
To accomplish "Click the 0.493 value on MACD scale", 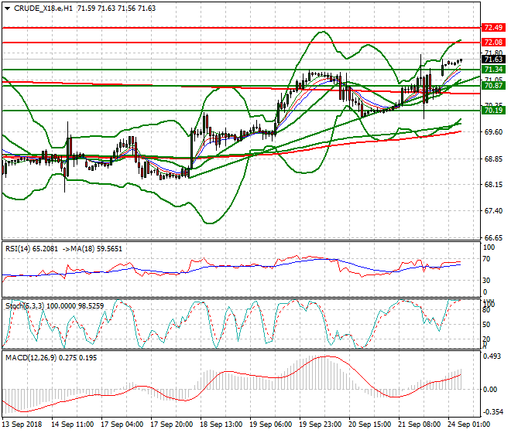I will [492, 356].
